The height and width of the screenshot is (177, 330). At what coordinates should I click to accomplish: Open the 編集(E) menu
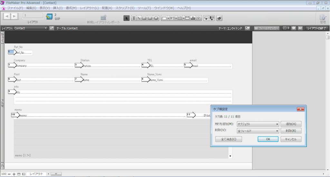[x=31, y=8]
